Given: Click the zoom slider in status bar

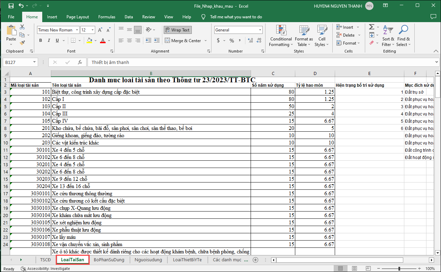Looking at the screenshot, I should pyautogui.click(x=399, y=269).
